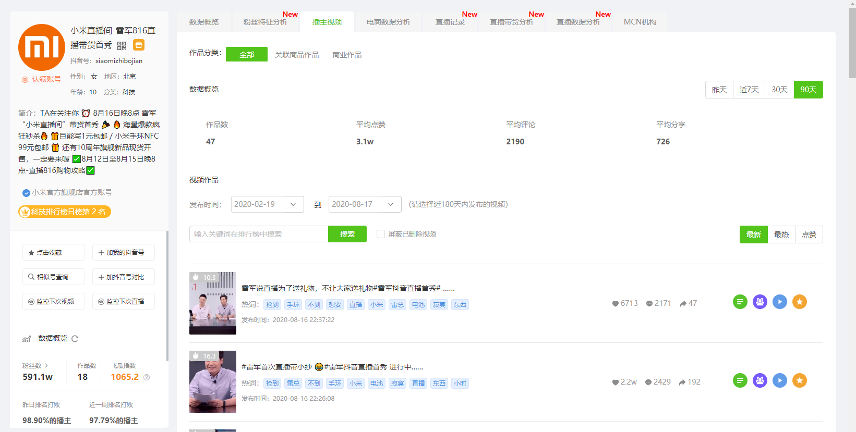Click the green details icon for first video
The image size is (856, 432).
[x=740, y=302]
